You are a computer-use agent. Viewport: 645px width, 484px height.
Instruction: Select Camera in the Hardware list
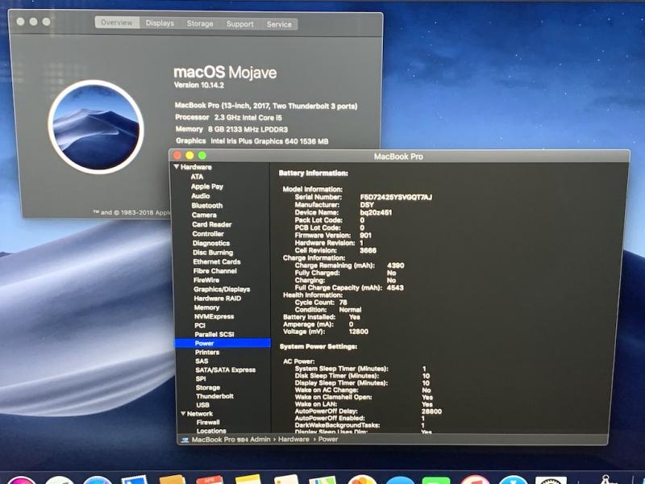[204, 215]
